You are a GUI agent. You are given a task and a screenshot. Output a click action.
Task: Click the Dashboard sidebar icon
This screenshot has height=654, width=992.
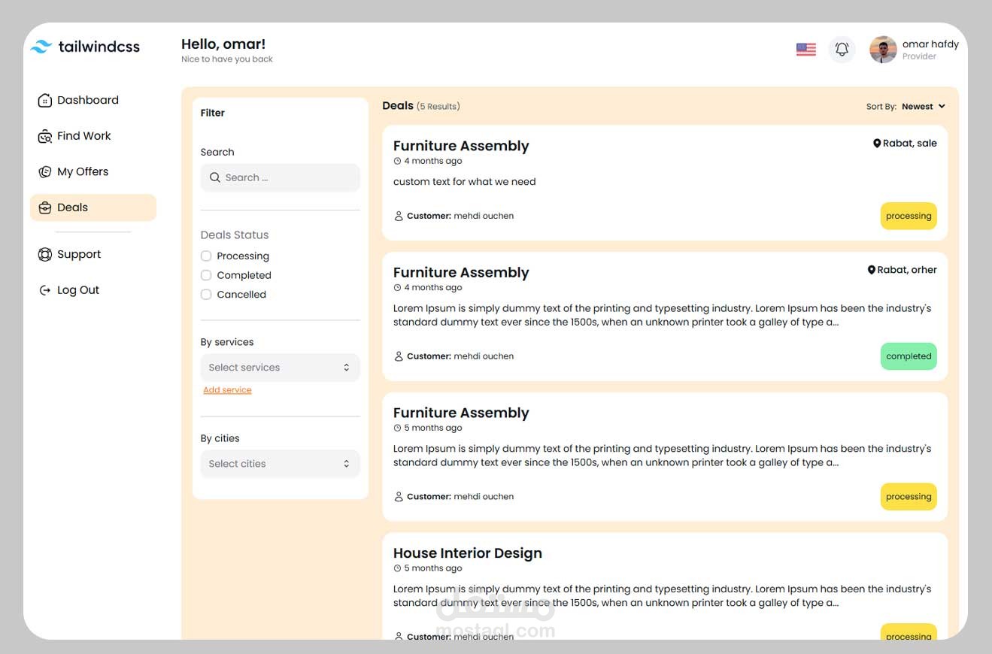(x=44, y=101)
